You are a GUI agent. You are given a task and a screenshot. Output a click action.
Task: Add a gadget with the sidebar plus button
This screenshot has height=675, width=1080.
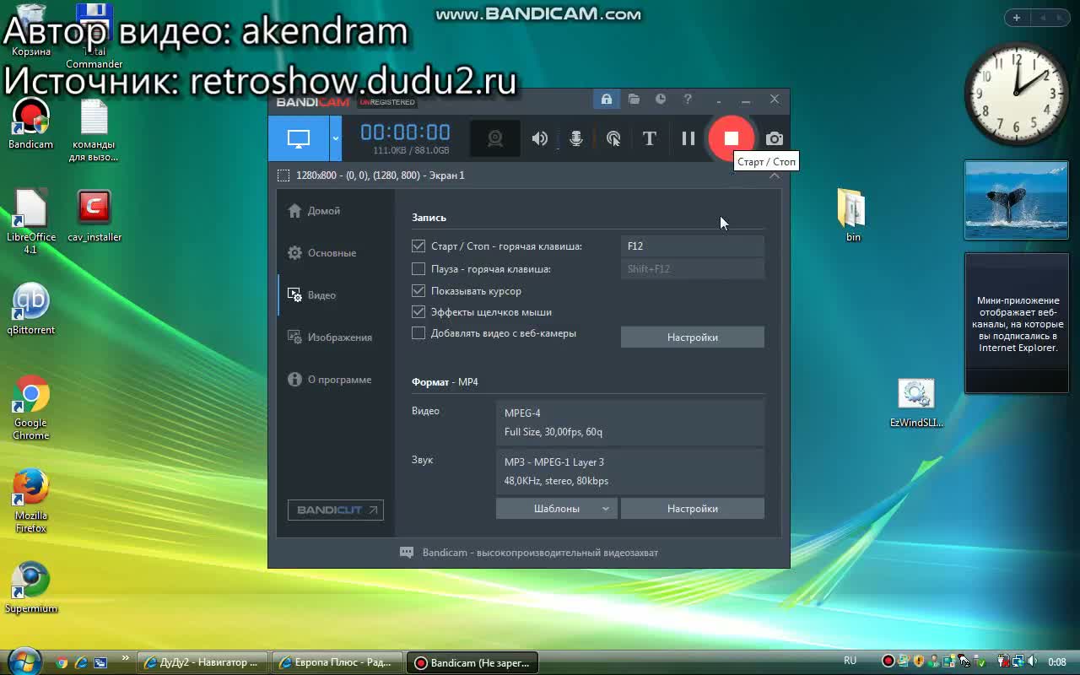pyautogui.click(x=1017, y=18)
